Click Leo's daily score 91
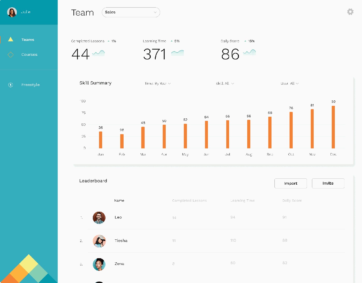362x283 pixels. [284, 217]
